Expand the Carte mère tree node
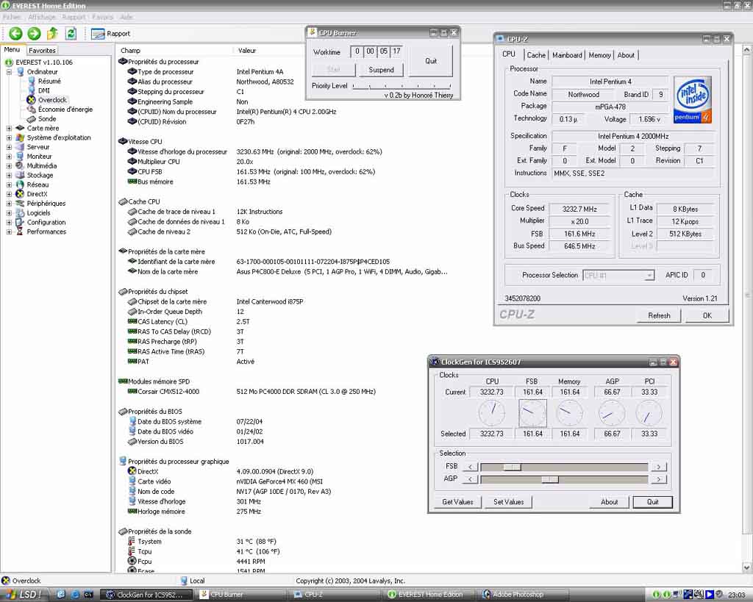Image resolution: width=753 pixels, height=602 pixels. pyautogui.click(x=9, y=128)
